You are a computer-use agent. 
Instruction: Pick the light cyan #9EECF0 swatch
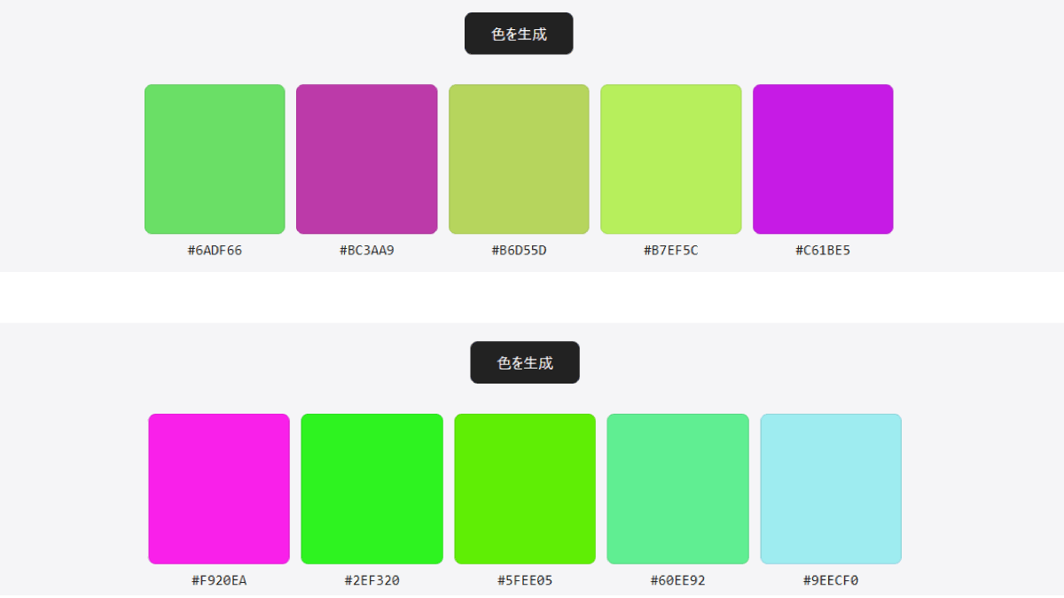coord(831,489)
